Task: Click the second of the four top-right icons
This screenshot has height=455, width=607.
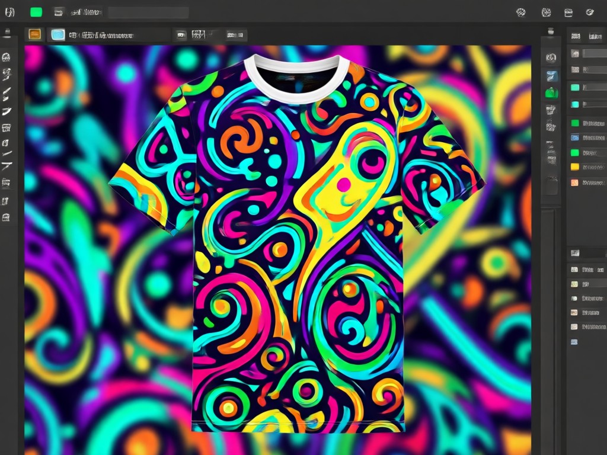Action: 546,13
